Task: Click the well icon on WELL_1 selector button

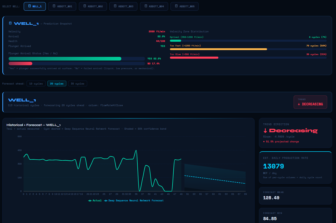Action: coord(29,6)
